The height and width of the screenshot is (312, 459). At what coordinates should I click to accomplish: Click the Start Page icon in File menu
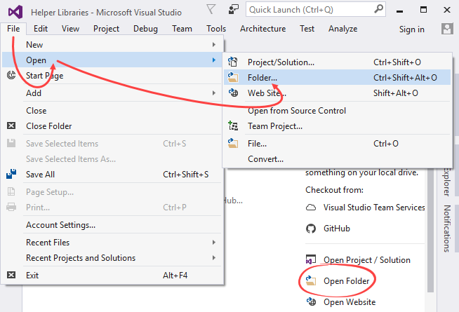(x=11, y=76)
